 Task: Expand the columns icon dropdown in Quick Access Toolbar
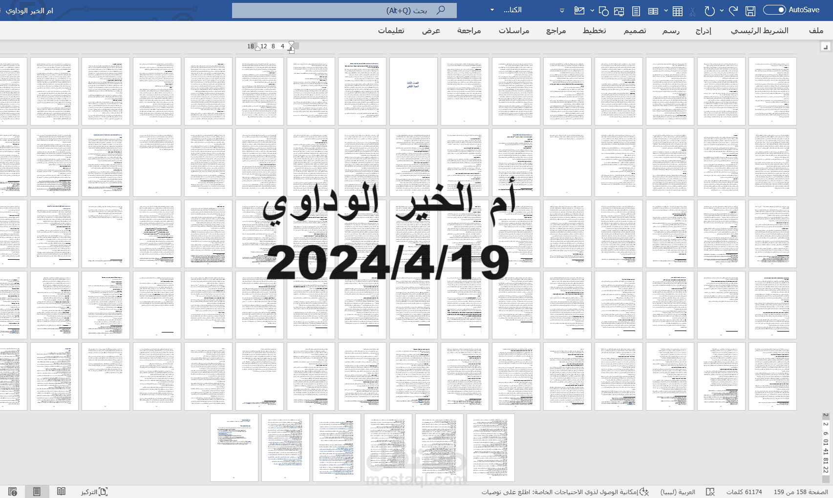tap(666, 10)
